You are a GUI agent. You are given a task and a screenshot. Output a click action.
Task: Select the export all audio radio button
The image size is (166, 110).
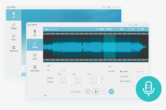coord(121,71)
